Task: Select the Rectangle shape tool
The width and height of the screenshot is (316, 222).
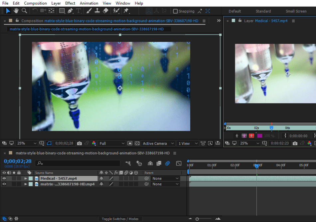Action: pyautogui.click(x=62, y=11)
